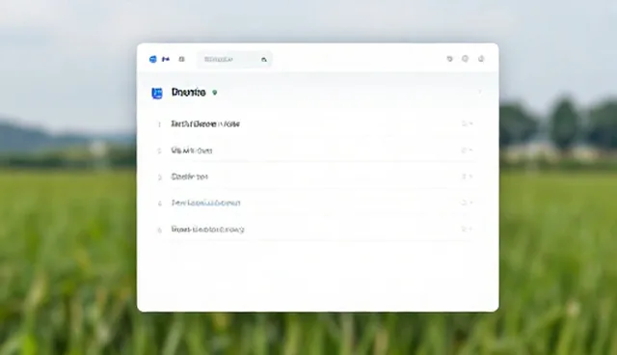This screenshot has height=355, width=617.
Task: Click the green status dot after the heading
Action: [x=214, y=93]
